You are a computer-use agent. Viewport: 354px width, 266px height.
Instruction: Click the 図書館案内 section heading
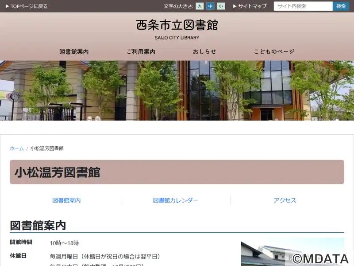pyautogui.click(x=38, y=225)
